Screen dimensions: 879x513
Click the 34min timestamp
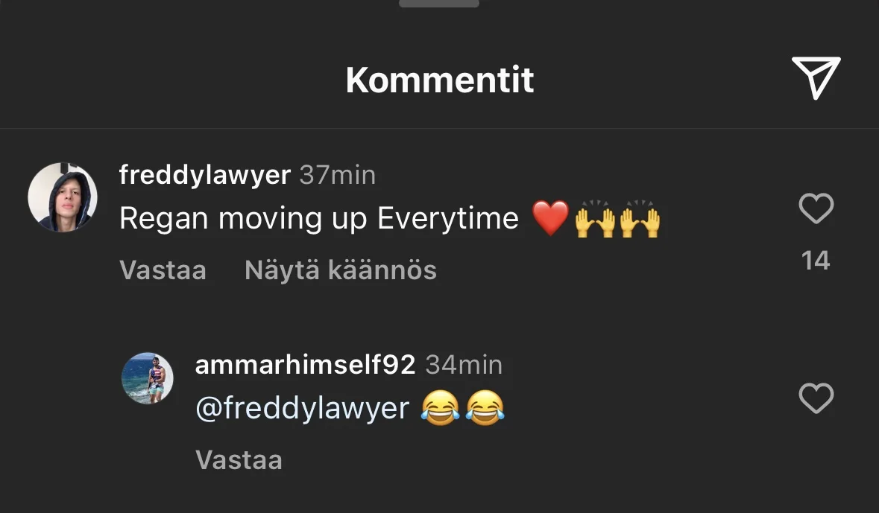464,365
